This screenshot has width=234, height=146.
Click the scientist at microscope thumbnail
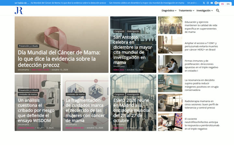coord(170,64)
